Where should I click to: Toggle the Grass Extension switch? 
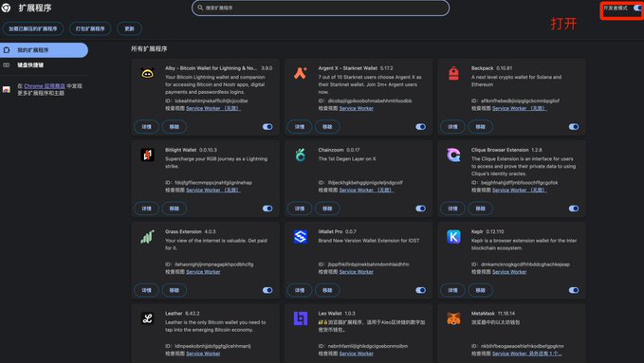pos(267,290)
